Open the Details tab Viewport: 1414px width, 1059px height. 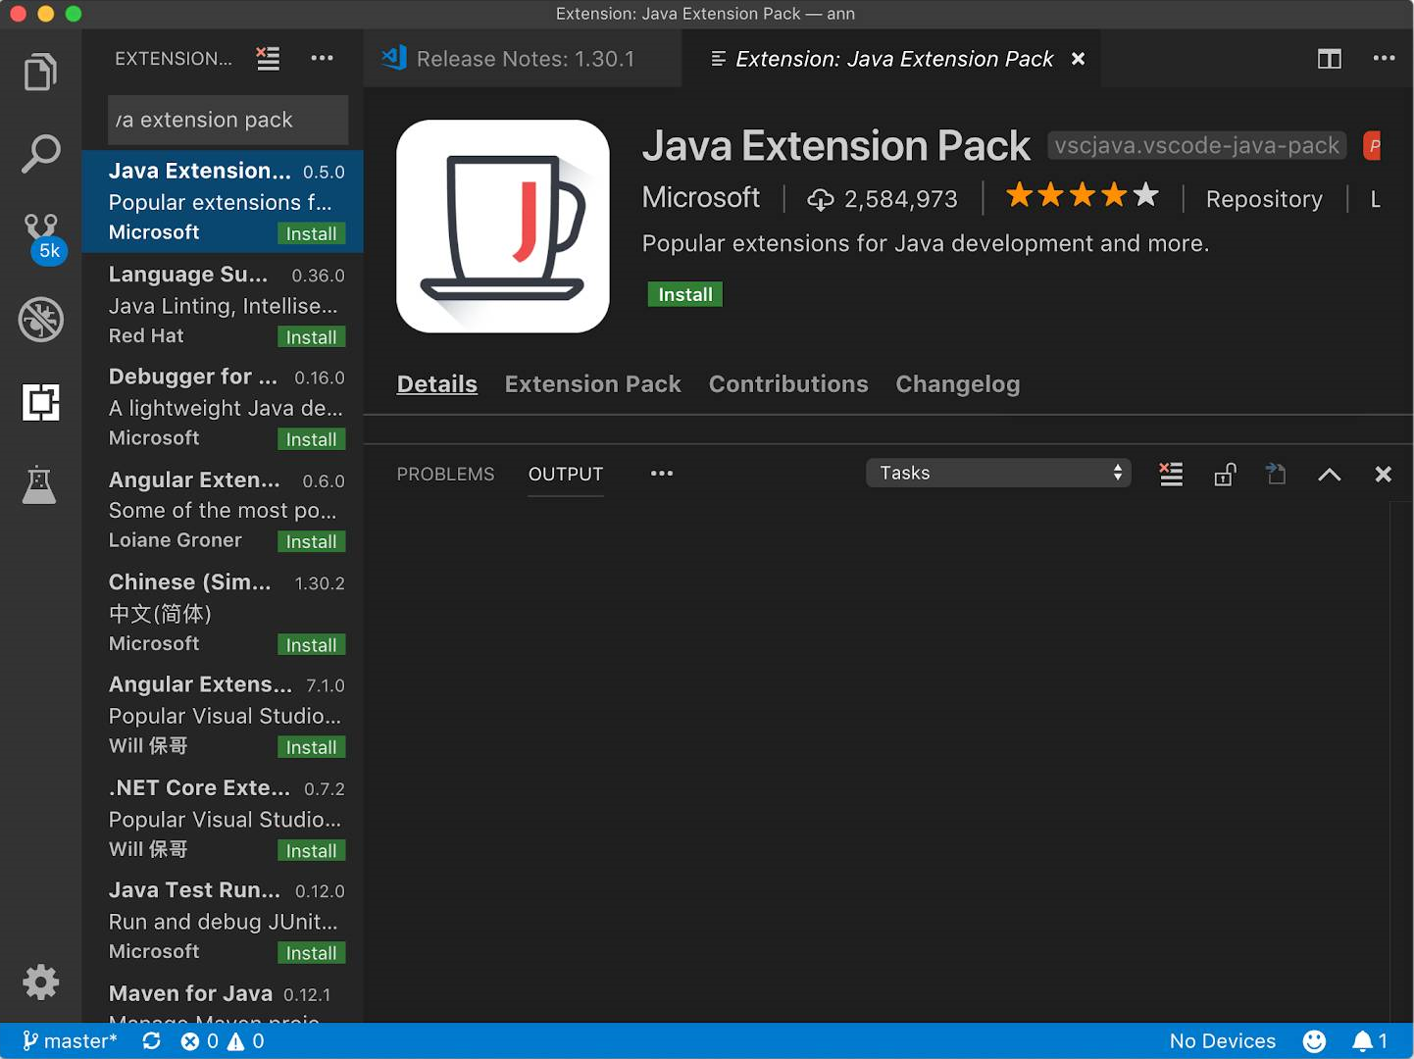pos(437,383)
